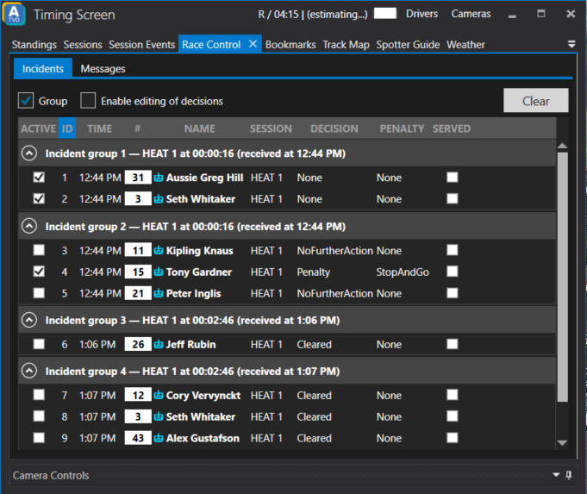Image resolution: width=587 pixels, height=494 pixels.
Task: Collapse Incident group 2
Action: tap(29, 226)
